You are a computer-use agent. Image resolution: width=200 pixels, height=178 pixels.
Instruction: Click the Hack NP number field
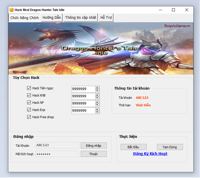click(x=83, y=103)
